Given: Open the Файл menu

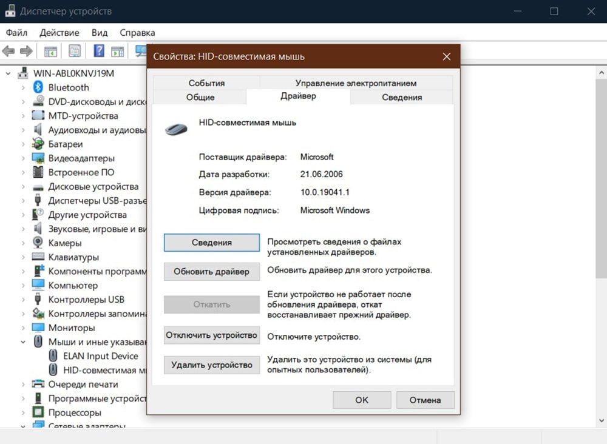Looking at the screenshot, I should click(16, 33).
